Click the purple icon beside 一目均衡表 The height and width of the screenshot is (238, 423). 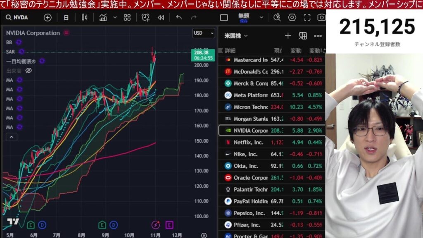pos(42,61)
